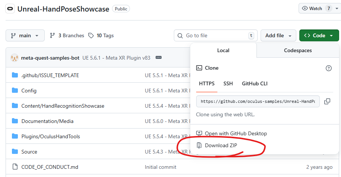Open the main branch dropdown
Image resolution: width=341 pixels, height=177 pixels.
click(25, 35)
